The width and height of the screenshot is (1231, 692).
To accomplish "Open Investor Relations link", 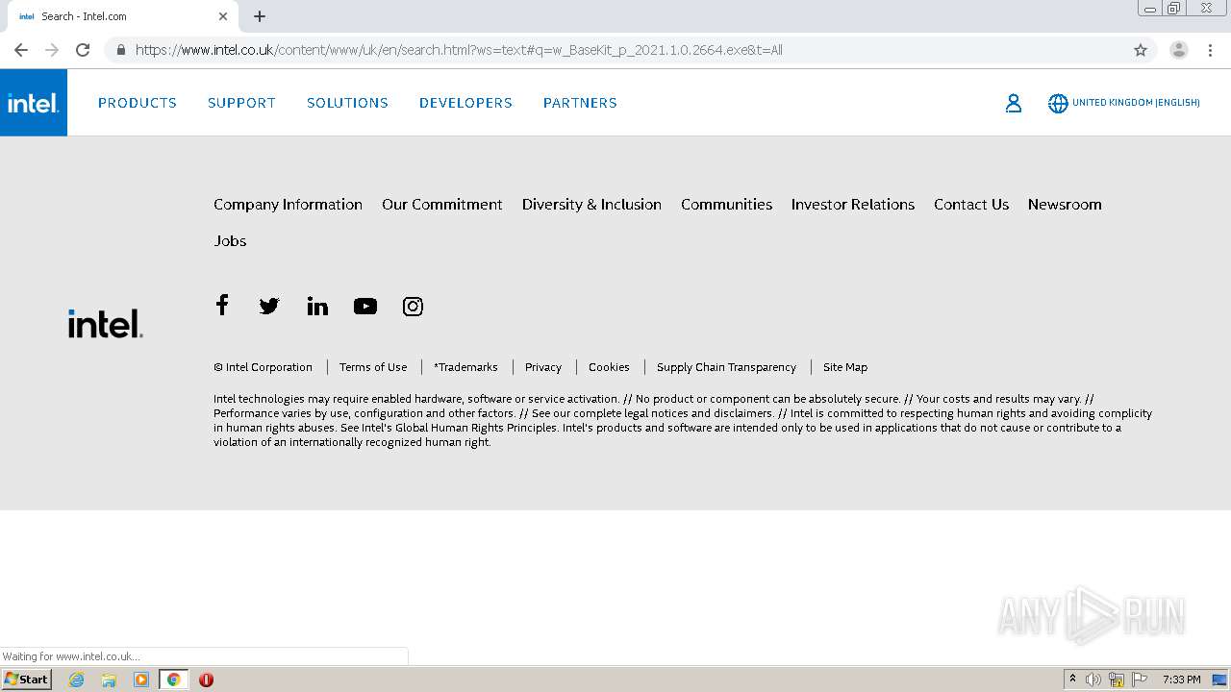I will (853, 204).
